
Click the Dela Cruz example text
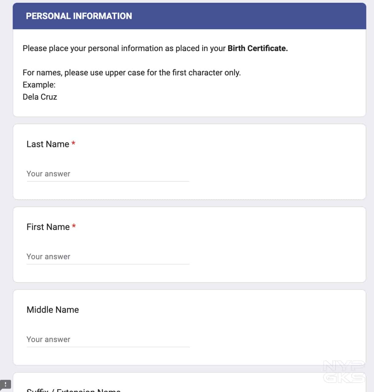[40, 97]
